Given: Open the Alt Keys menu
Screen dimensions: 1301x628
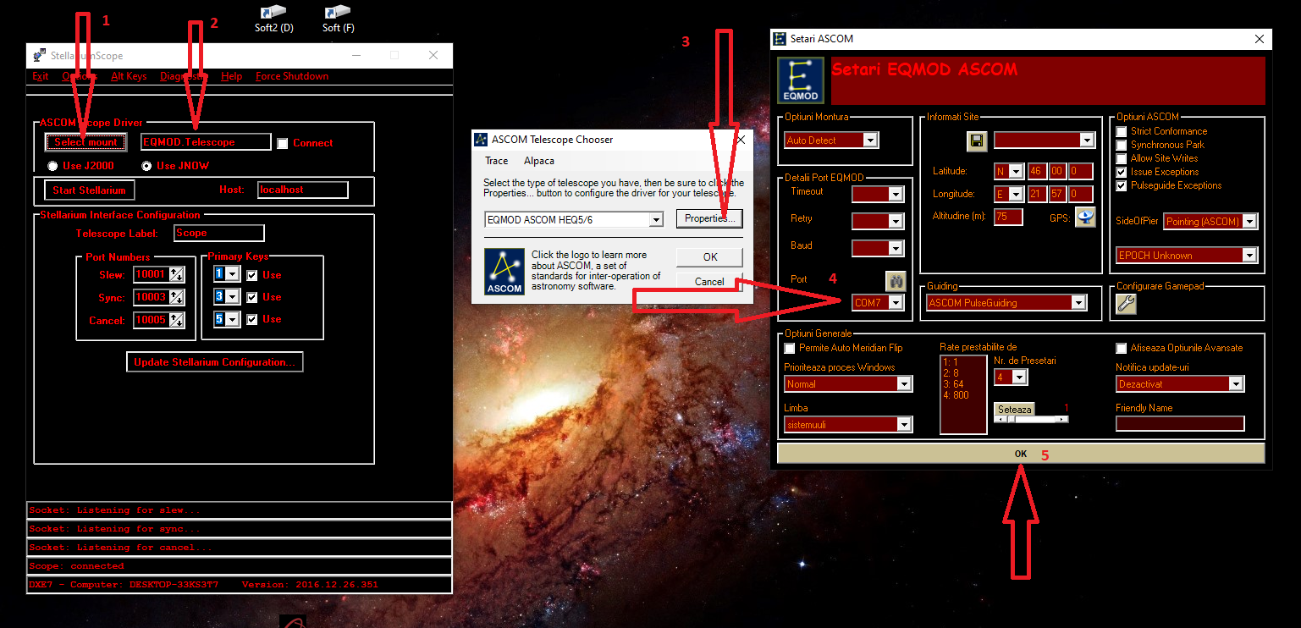Looking at the screenshot, I should [129, 76].
